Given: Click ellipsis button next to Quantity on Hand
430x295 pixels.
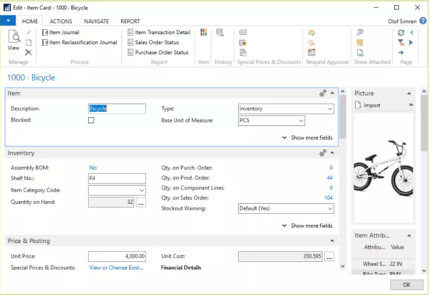Looking at the screenshot, I should (141, 202).
